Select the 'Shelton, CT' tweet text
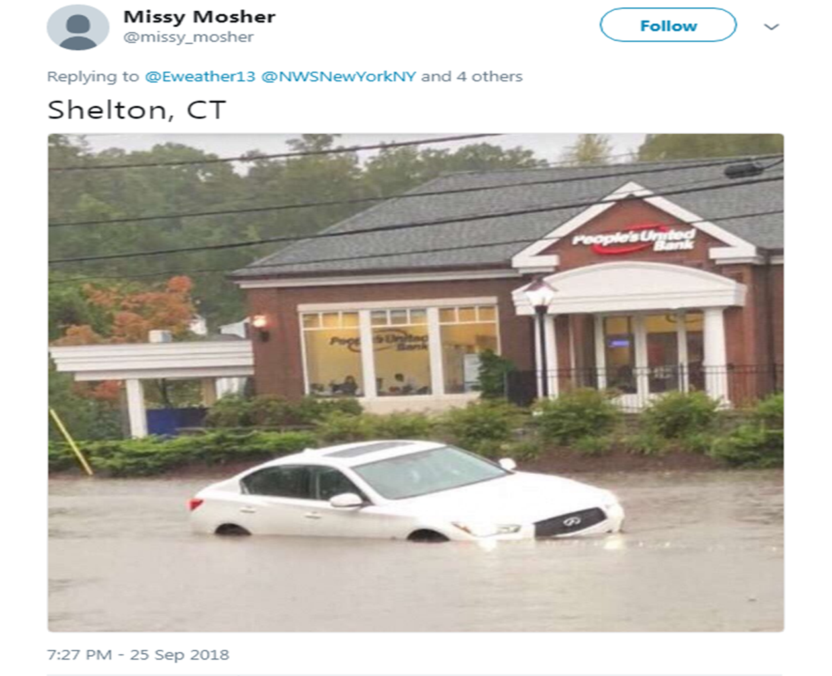The width and height of the screenshot is (832, 676). click(137, 110)
